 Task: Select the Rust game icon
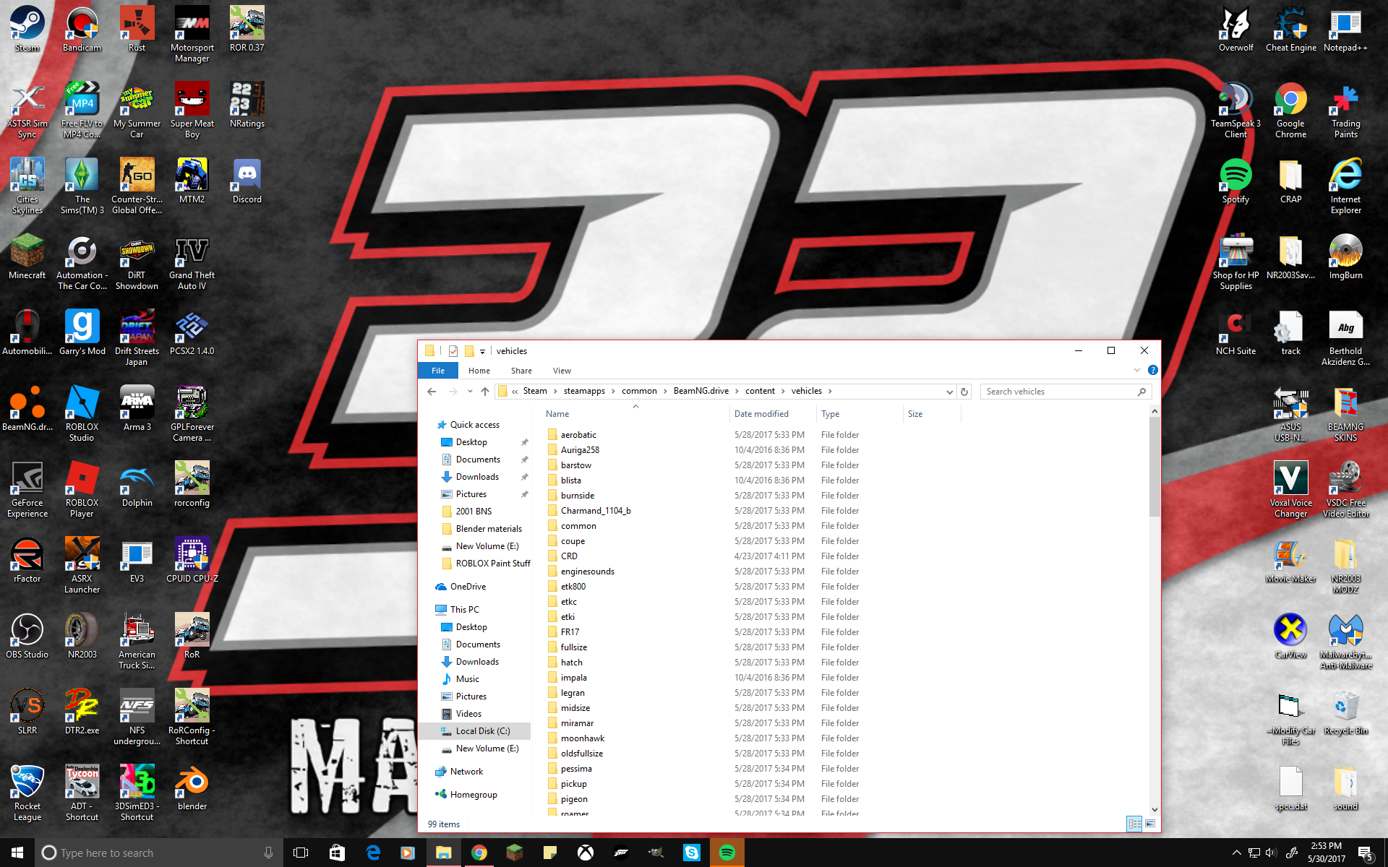[137, 30]
